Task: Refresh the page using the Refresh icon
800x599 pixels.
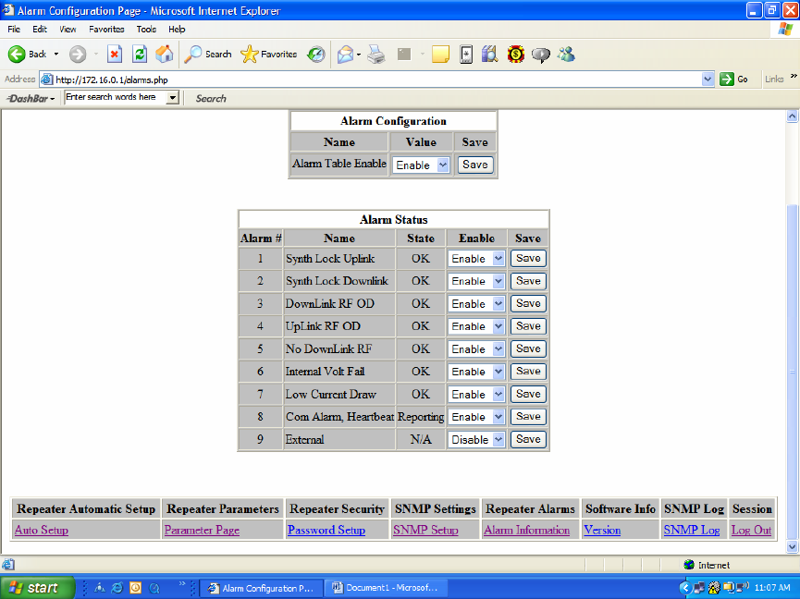Action: click(140, 54)
